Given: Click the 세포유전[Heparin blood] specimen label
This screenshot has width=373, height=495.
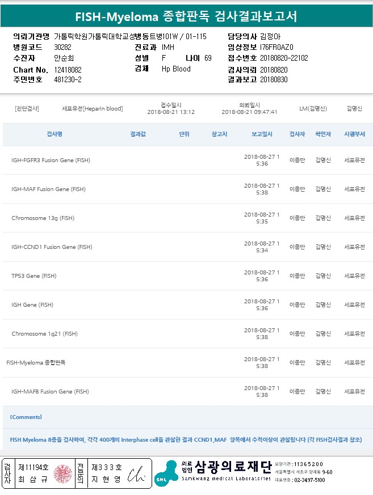Looking at the screenshot, I should pyautogui.click(x=92, y=108).
